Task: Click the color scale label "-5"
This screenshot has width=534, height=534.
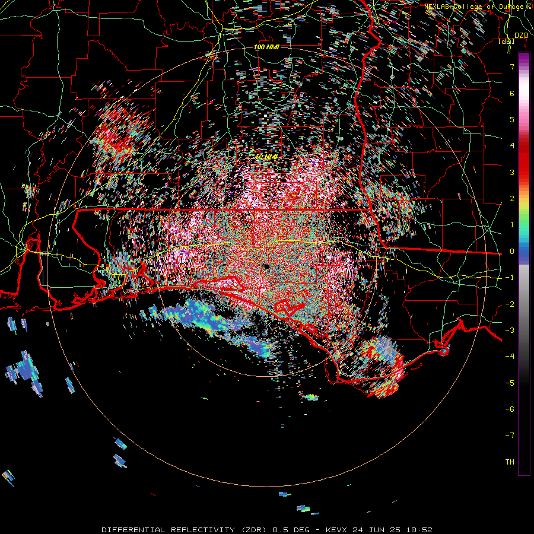Action: click(510, 383)
